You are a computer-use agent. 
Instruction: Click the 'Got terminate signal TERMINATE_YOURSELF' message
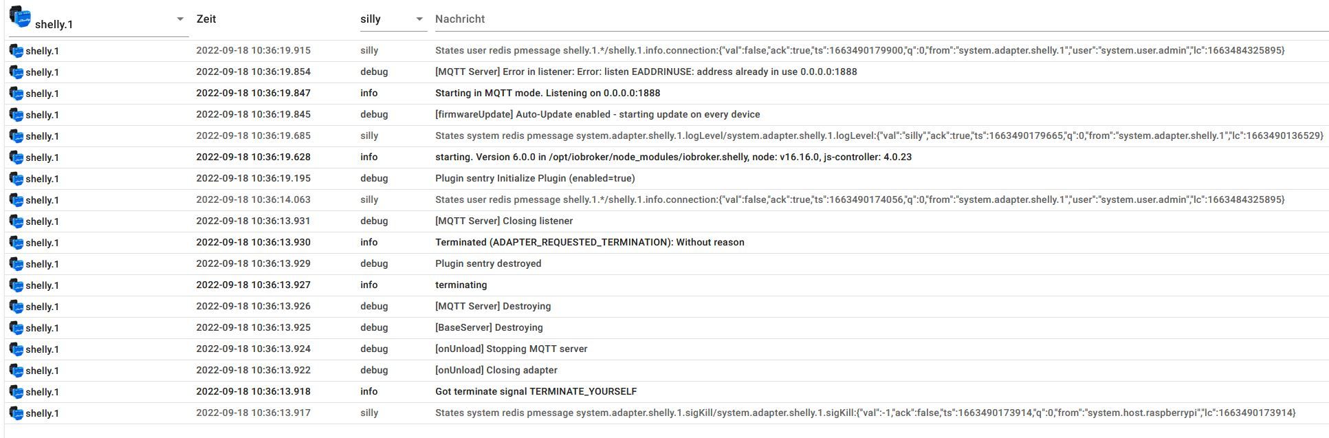coord(536,391)
